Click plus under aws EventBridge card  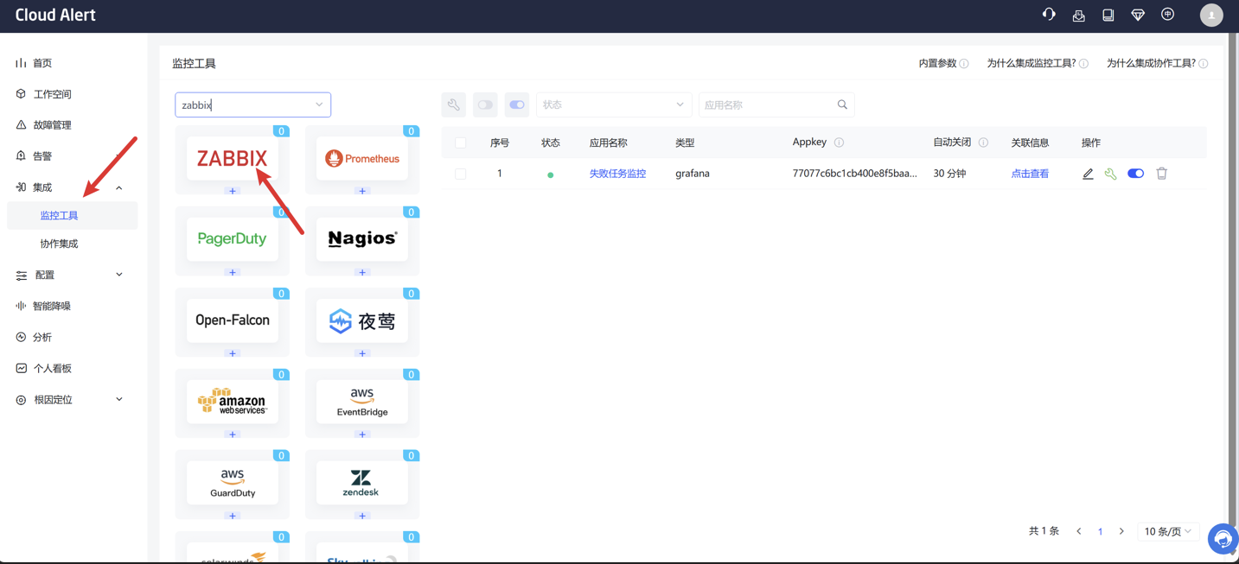tap(362, 434)
